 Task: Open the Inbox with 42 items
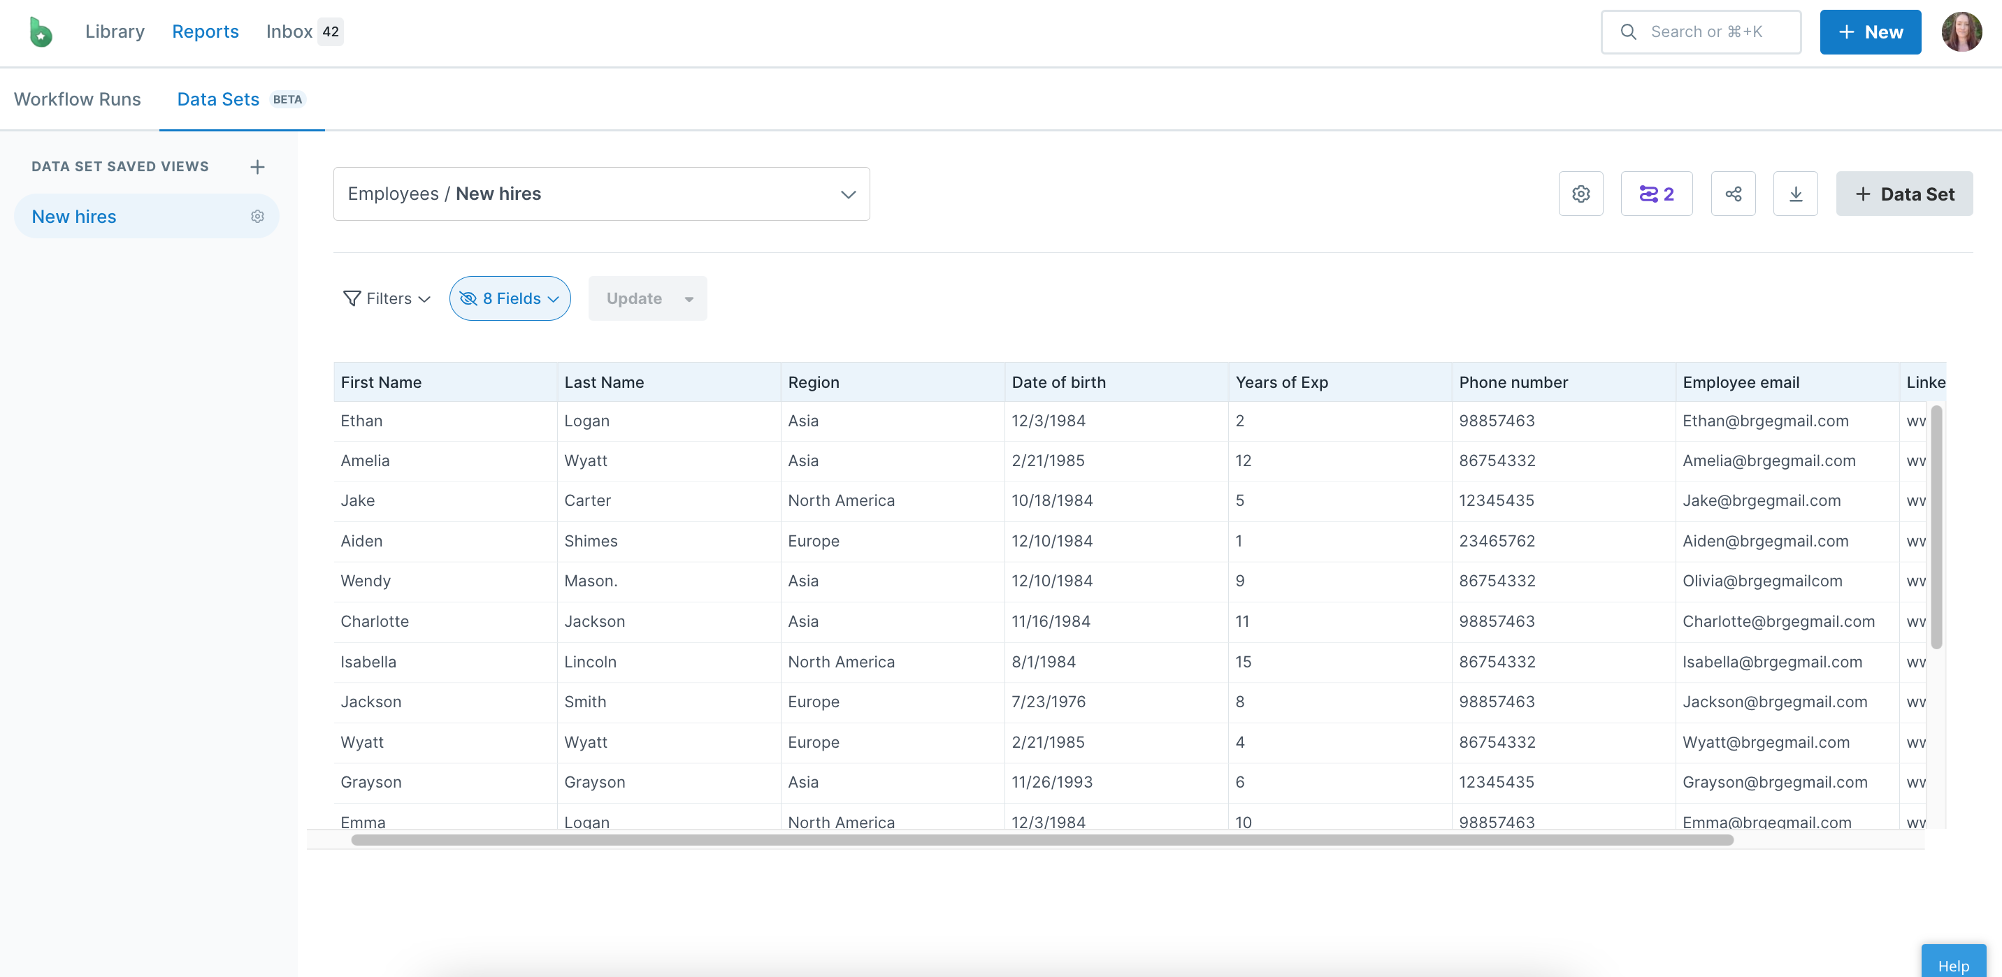click(288, 31)
